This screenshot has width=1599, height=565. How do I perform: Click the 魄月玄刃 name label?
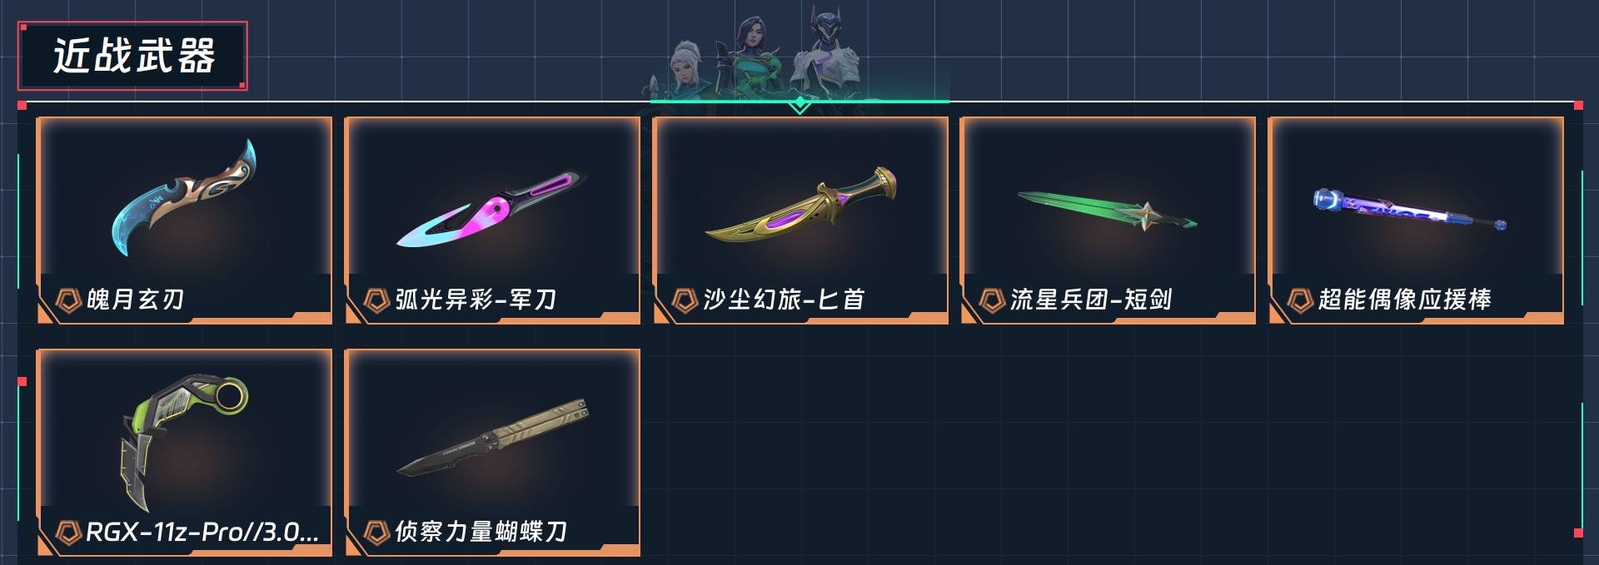(x=135, y=300)
